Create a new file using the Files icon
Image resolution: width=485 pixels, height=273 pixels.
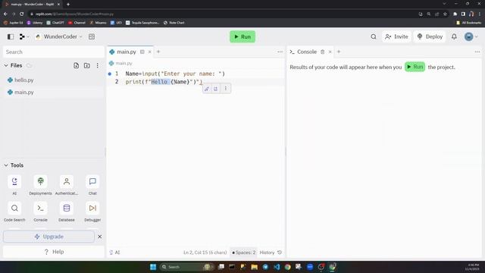76,65
